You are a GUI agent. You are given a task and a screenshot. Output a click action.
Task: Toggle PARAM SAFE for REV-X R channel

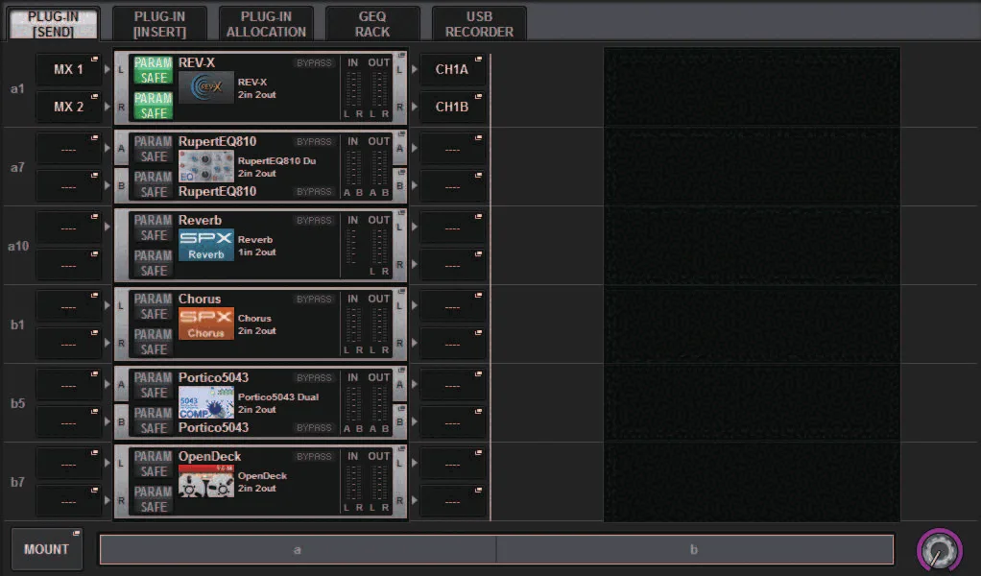coord(154,106)
